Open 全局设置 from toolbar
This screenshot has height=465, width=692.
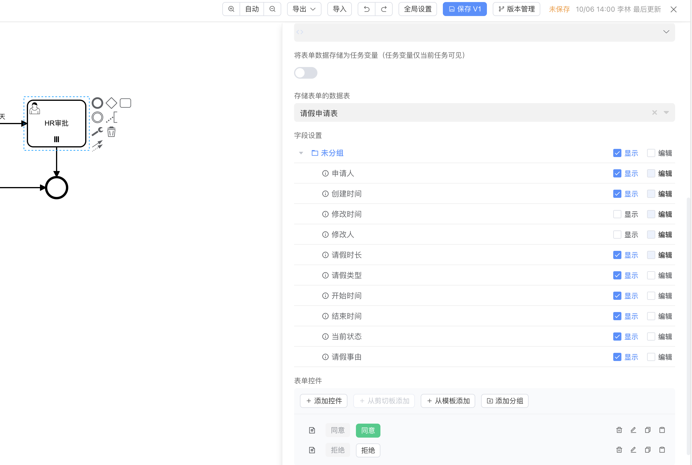[417, 9]
